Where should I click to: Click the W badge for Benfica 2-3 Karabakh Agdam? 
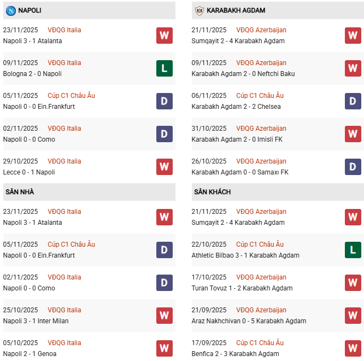(353, 348)
